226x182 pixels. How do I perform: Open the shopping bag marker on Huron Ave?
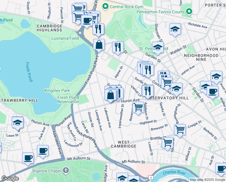tap(111, 95)
